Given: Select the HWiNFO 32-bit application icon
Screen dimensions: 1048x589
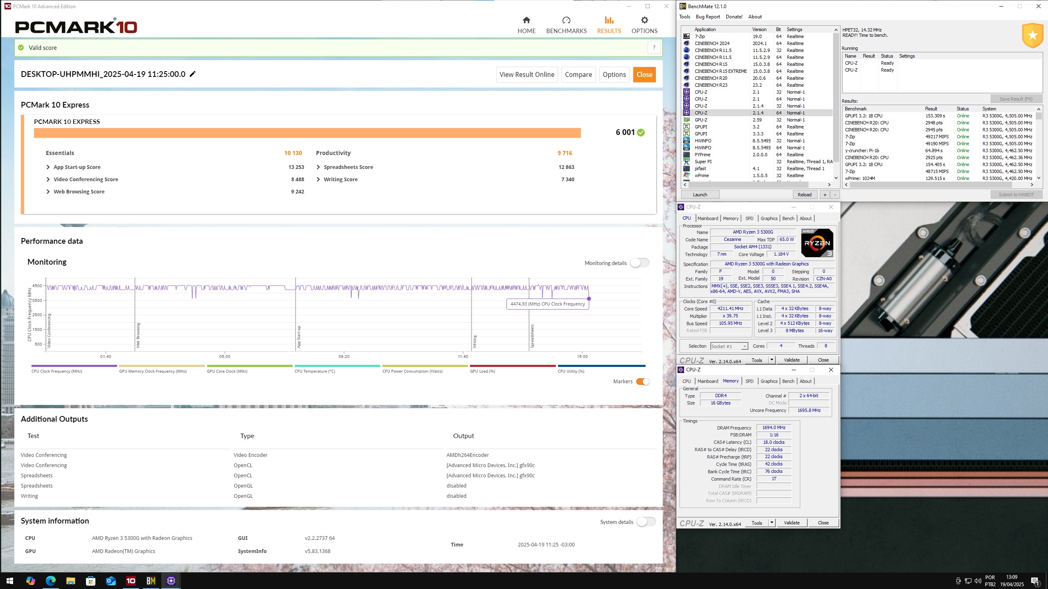Looking at the screenshot, I should click(x=687, y=141).
